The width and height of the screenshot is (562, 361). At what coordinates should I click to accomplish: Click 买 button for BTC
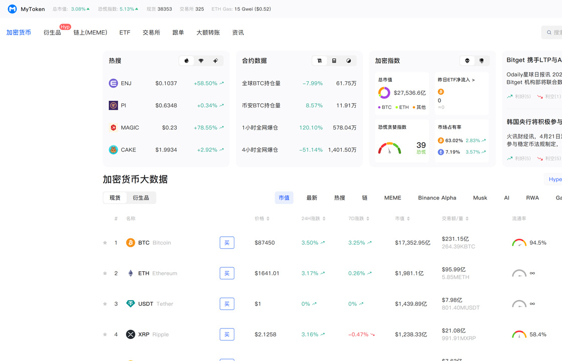(227, 243)
